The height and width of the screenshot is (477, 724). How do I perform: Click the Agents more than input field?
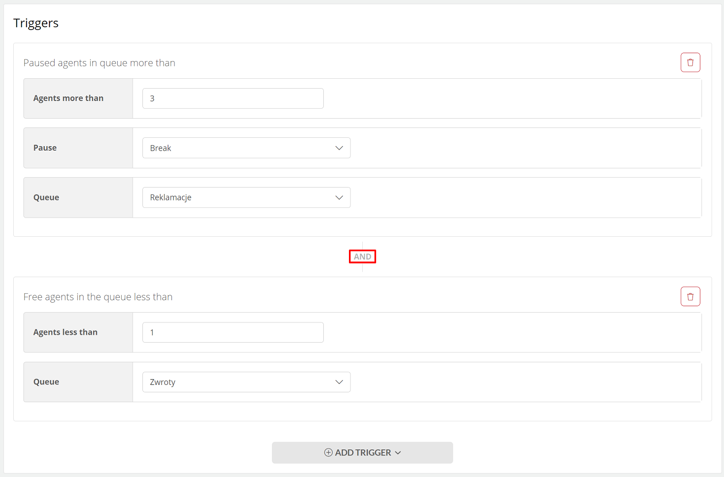coord(233,98)
